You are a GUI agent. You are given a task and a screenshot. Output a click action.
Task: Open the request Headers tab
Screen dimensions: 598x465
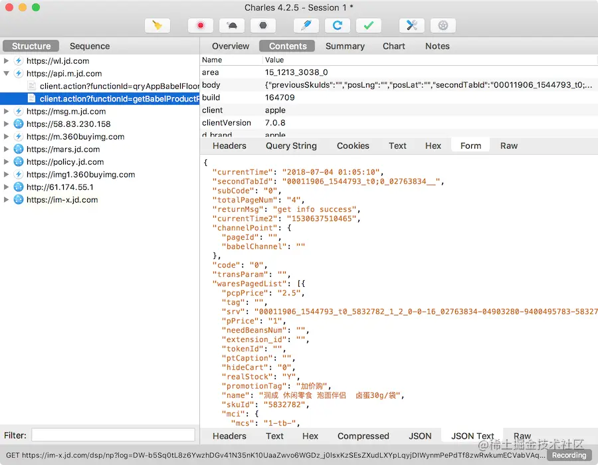(229, 145)
